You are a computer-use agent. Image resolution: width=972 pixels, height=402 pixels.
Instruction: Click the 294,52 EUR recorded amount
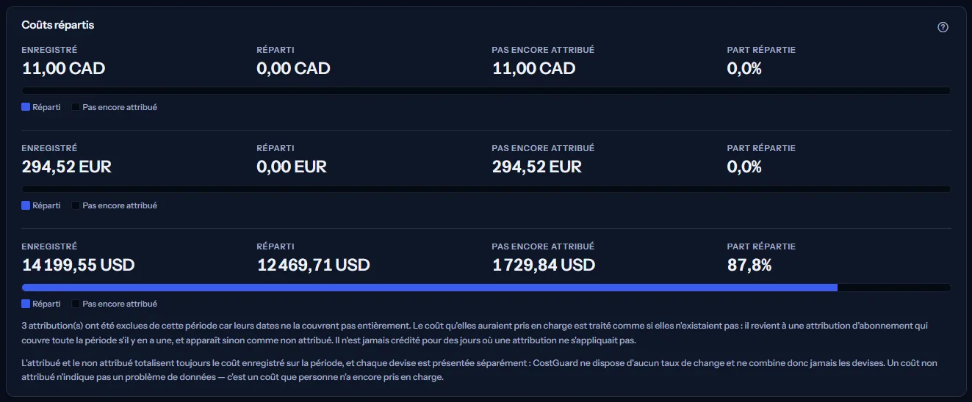pyautogui.click(x=66, y=167)
